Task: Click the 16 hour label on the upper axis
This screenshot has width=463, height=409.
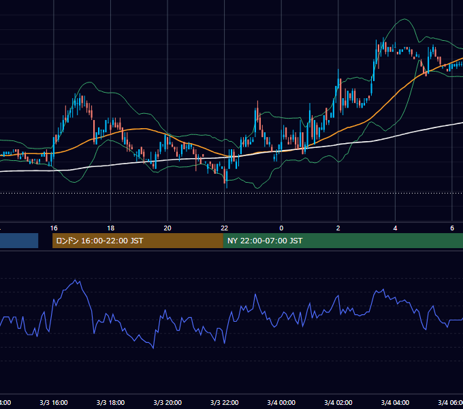Action: 54,228
